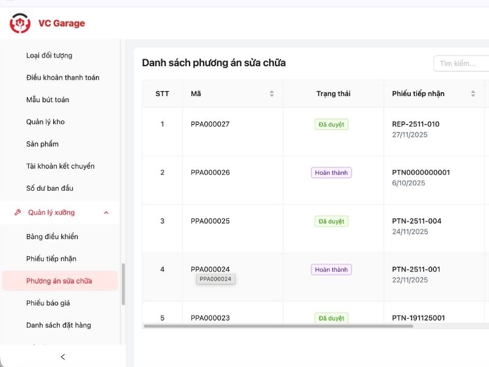Sort by Phiếu tiếp nhận column
Image resolution: width=489 pixels, height=367 pixels.
472,94
